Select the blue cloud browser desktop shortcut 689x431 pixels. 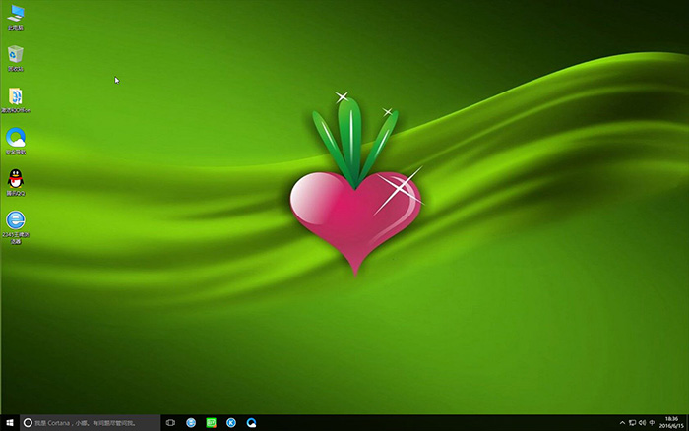pos(16,141)
